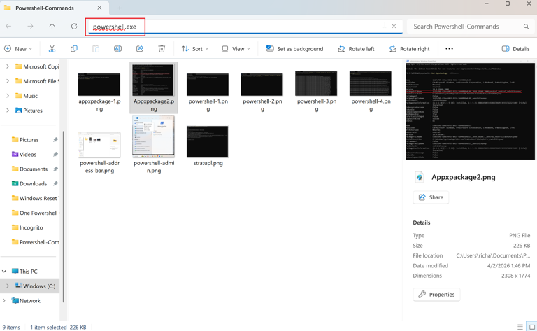Open pinned Documents folder
The image size is (537, 331).
(29, 169)
